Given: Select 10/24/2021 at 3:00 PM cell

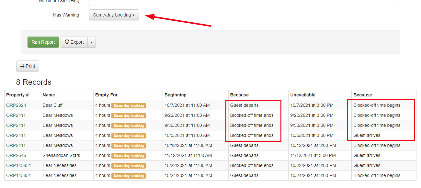Looking at the screenshot, I should pos(320,175).
